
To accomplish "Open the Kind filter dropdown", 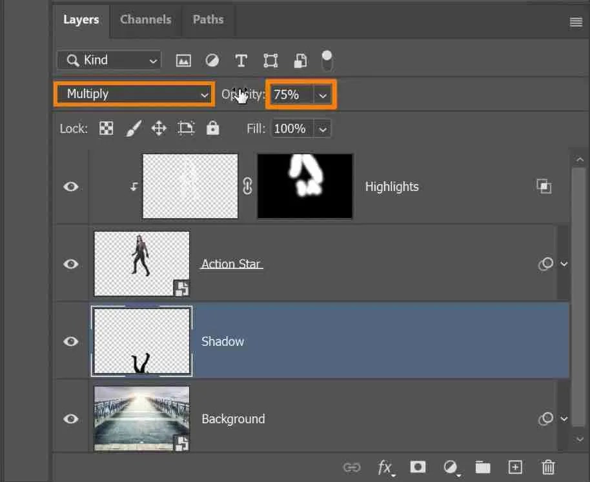I will [x=108, y=60].
